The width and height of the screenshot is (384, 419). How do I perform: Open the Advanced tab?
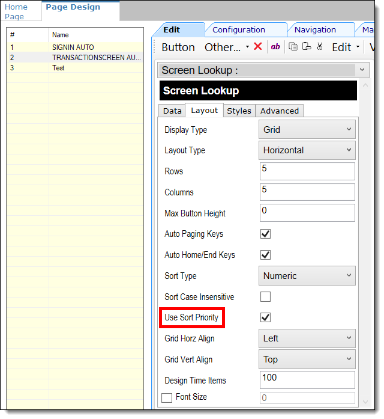pos(280,111)
